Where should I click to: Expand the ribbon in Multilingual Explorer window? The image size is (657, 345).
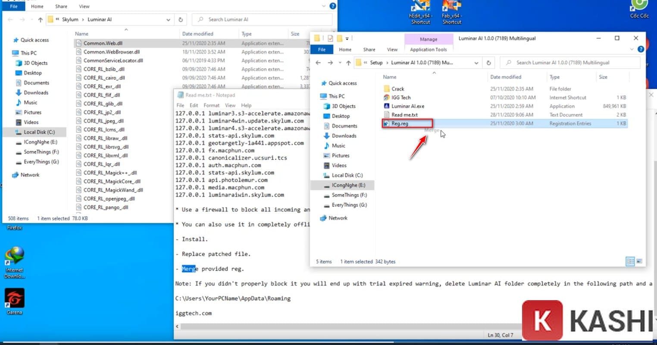coord(632,49)
